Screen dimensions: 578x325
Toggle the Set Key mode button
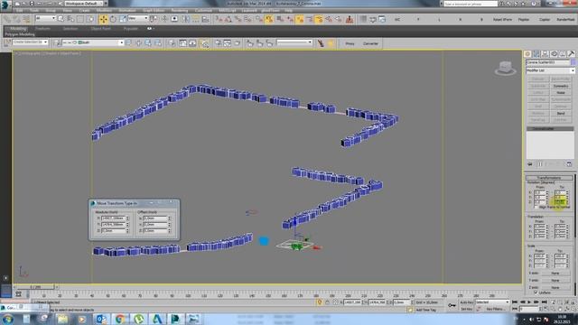tap(467, 309)
